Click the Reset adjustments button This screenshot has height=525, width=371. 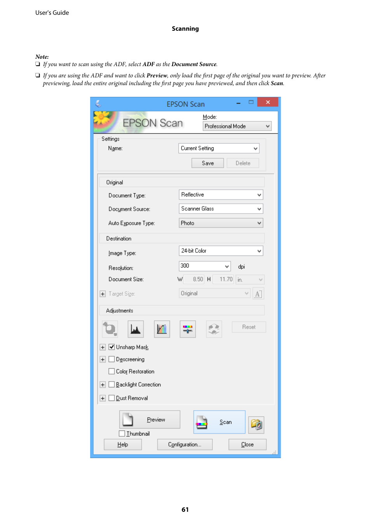[x=248, y=327]
